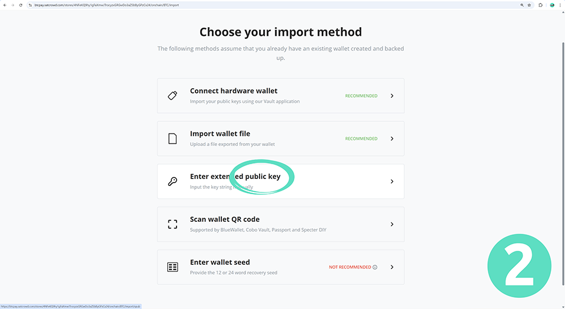Click the wallet file document icon

(172, 138)
